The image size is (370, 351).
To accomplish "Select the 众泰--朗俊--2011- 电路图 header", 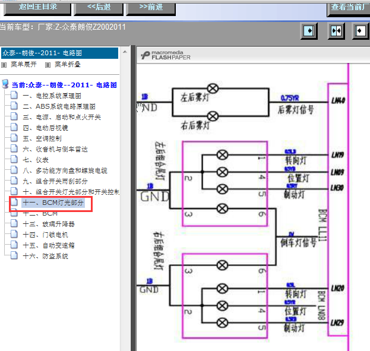I will pyautogui.click(x=59, y=53).
